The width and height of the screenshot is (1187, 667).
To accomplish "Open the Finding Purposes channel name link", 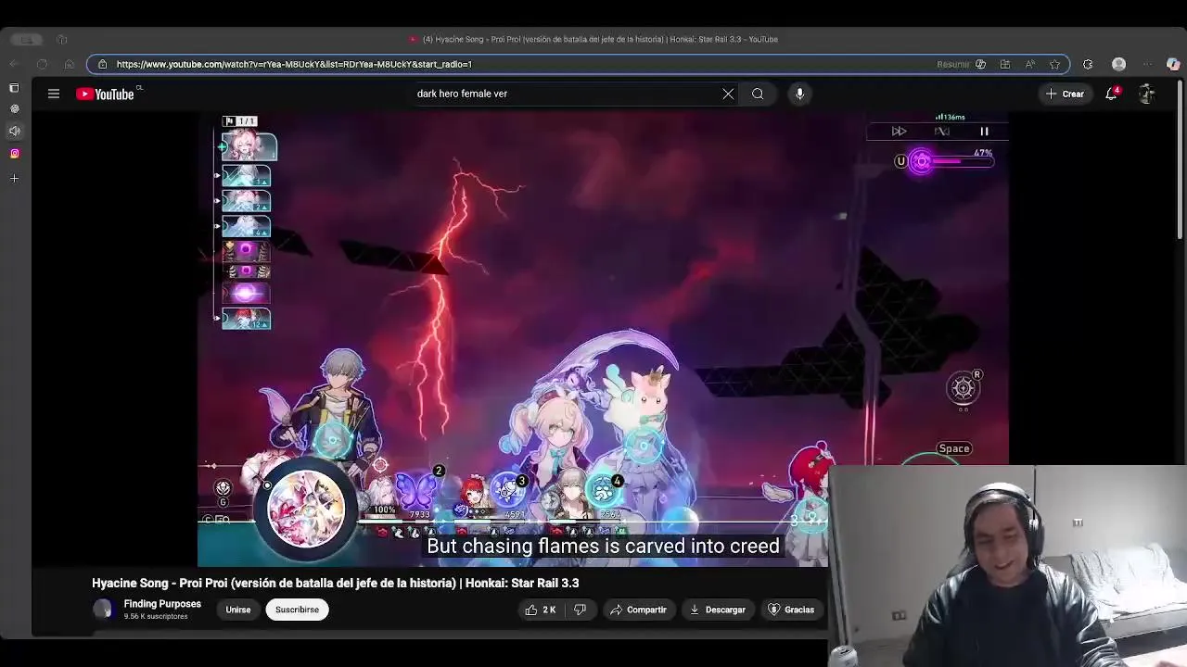I will [162, 604].
